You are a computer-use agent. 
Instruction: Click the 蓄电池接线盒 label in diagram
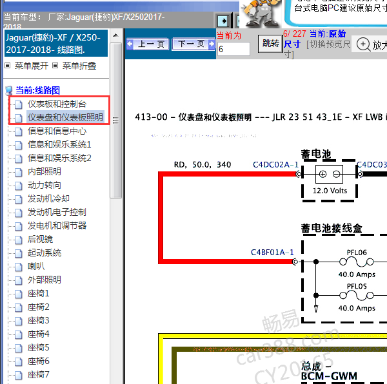click(332, 228)
